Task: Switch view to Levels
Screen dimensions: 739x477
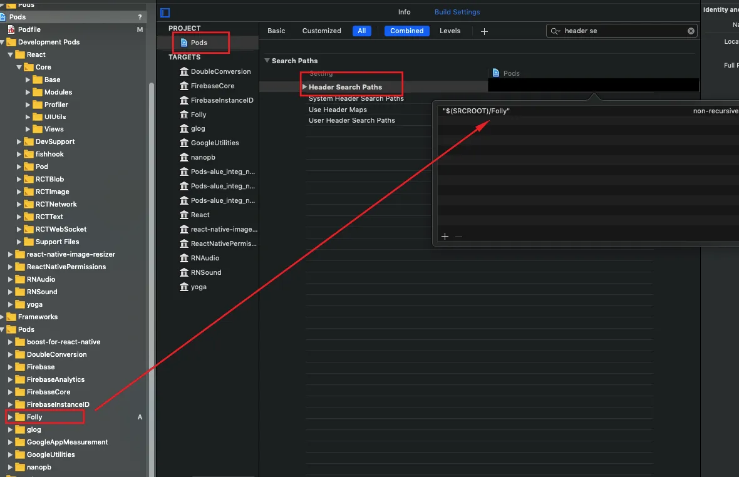Action: 450,31
